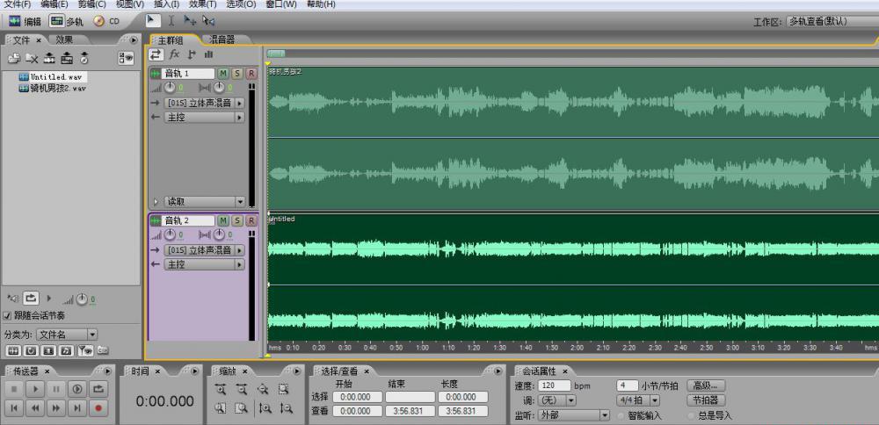879x425 pixels.
Task: Click the transport Play button
Action: click(x=35, y=389)
